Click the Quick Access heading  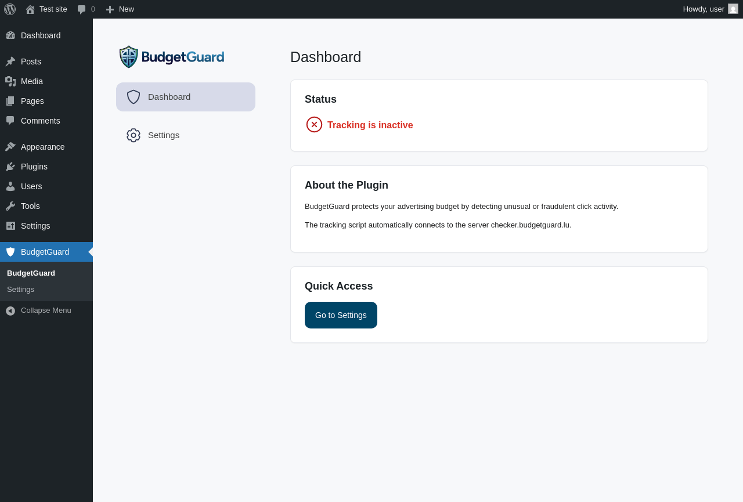[339, 286]
